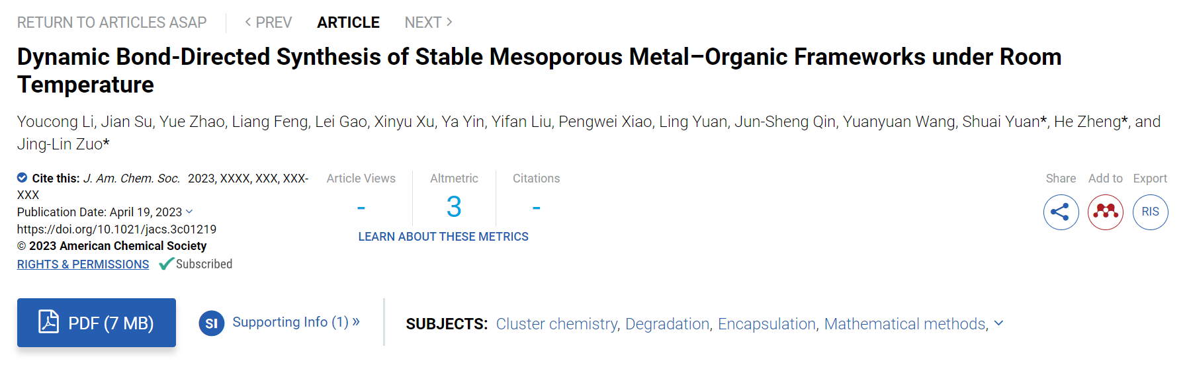Go to next article with NEXT arrow
This screenshot has width=1187, height=367.
(429, 22)
